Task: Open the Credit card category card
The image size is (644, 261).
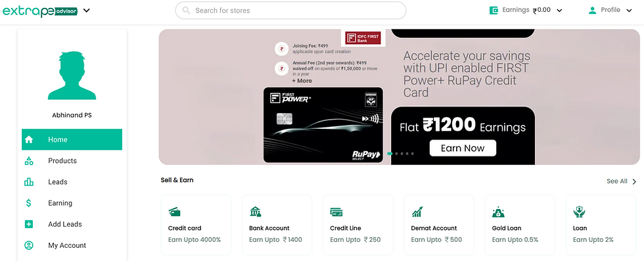Action: point(196,225)
